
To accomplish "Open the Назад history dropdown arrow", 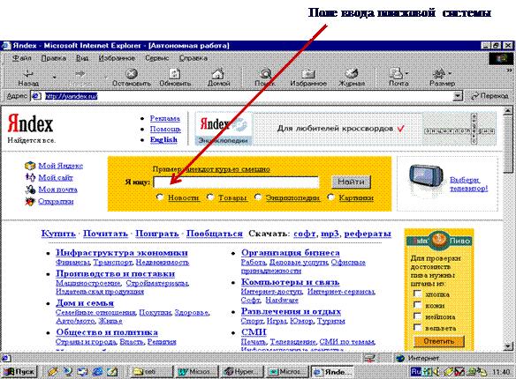I will click(54, 78).
